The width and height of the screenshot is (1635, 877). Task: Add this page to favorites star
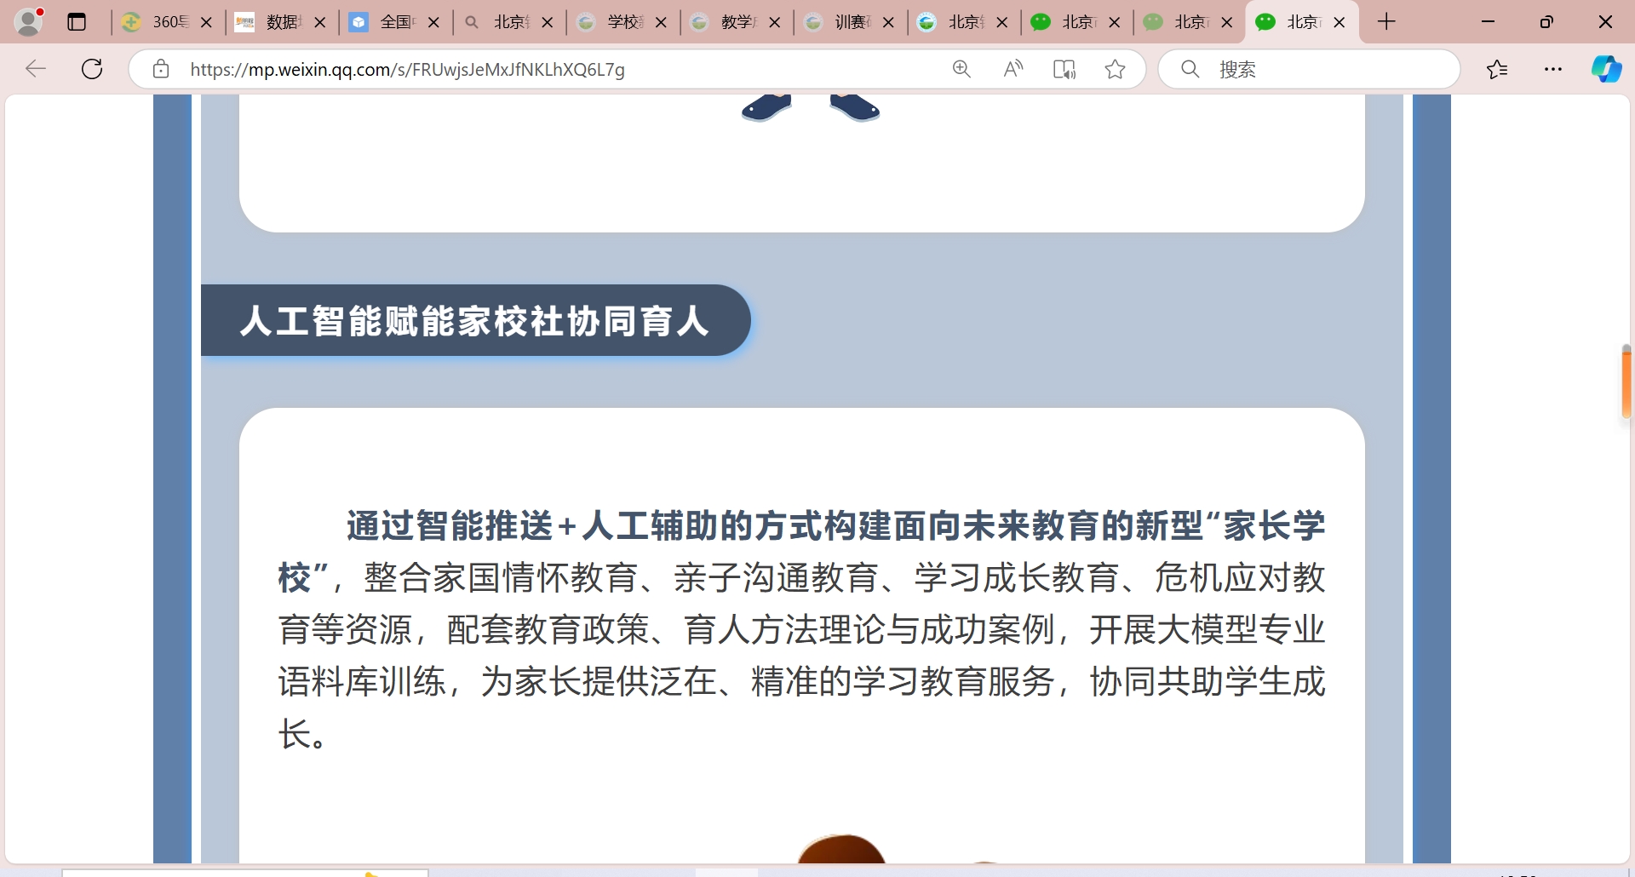point(1115,69)
